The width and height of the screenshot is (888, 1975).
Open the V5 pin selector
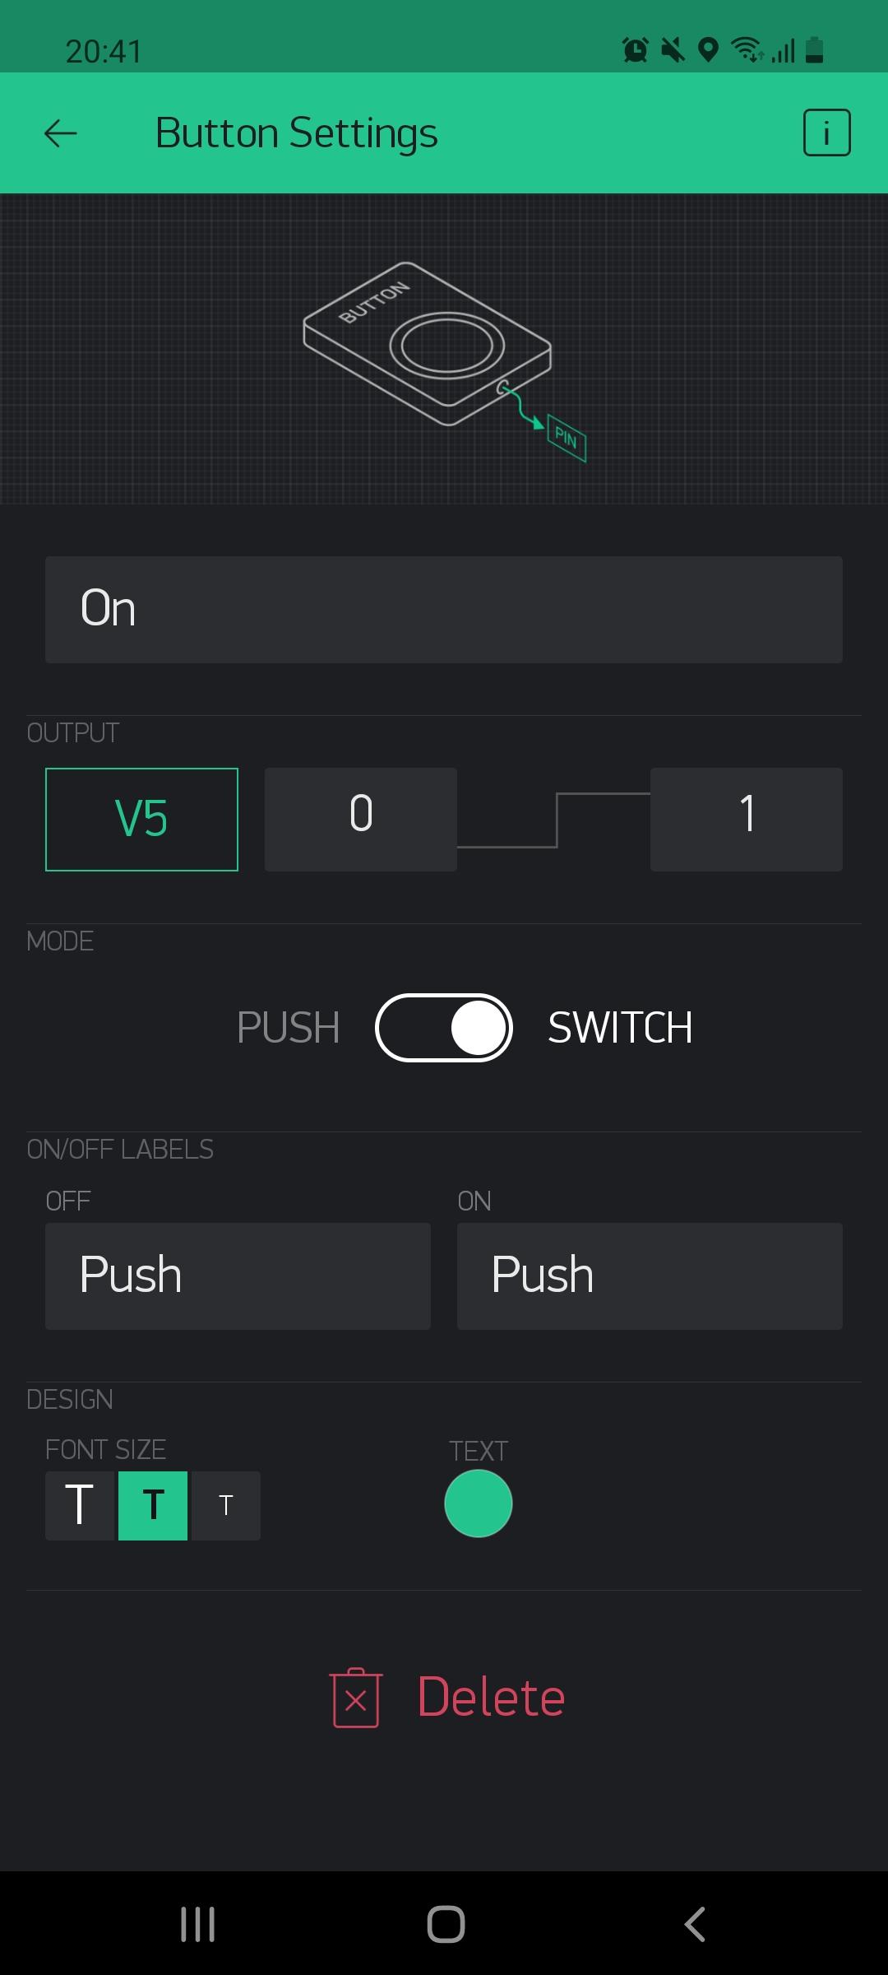[x=141, y=819]
